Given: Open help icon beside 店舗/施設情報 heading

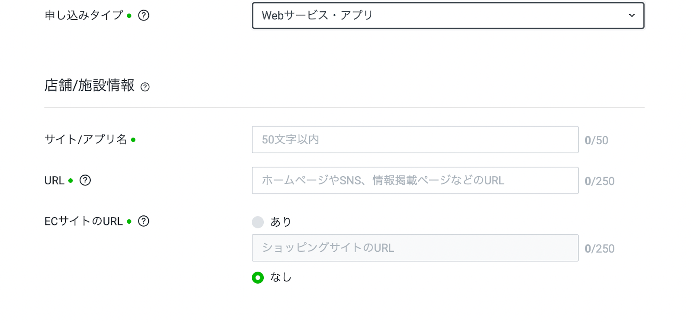Looking at the screenshot, I should click(x=145, y=87).
